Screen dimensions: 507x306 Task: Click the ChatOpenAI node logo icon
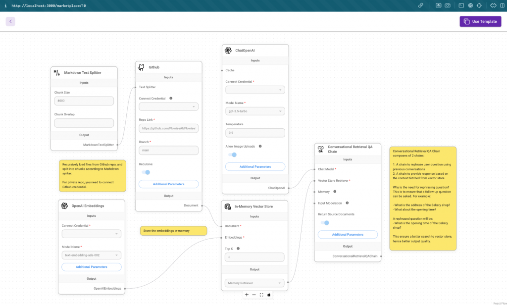(228, 51)
